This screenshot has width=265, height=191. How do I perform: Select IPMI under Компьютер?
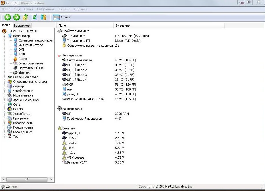pos(22,54)
